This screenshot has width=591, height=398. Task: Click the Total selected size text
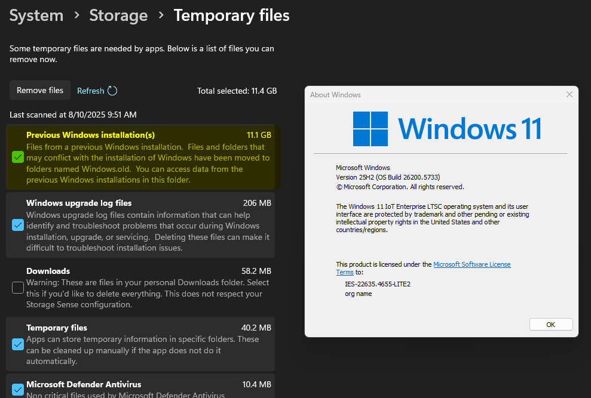click(x=237, y=91)
